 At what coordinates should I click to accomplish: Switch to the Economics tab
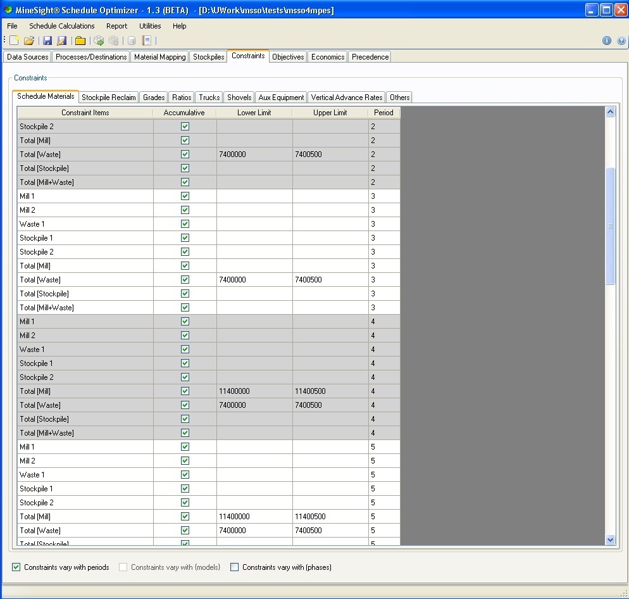(328, 56)
